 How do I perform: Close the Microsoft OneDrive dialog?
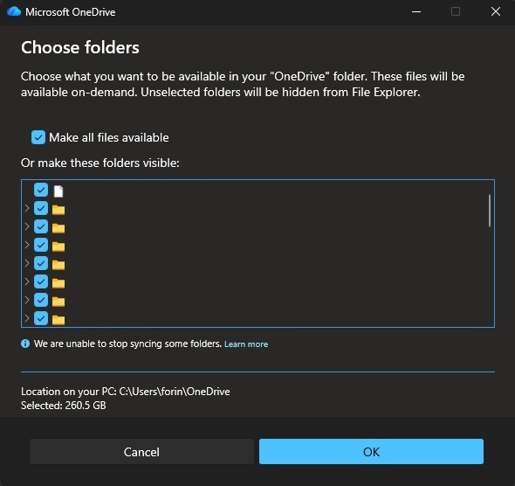point(496,12)
